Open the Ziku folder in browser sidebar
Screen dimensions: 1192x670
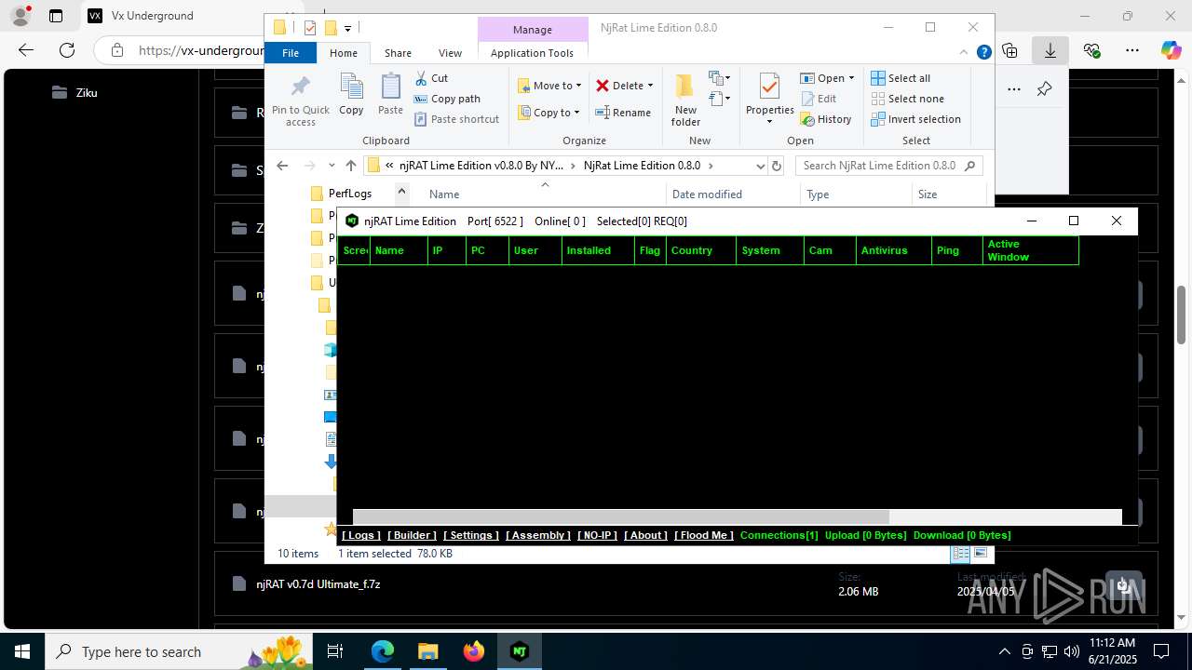point(74,92)
